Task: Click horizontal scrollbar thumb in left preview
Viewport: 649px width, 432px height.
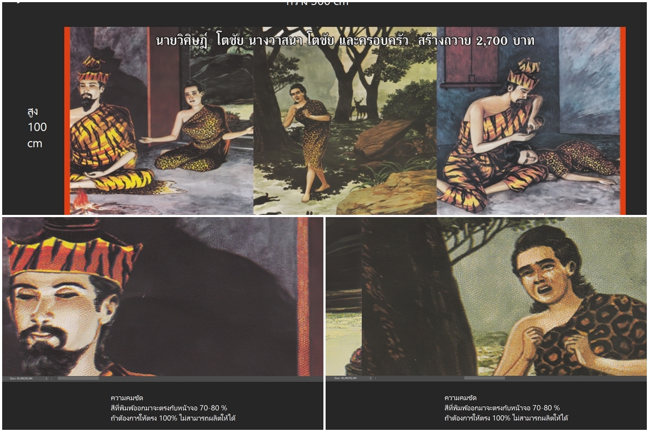Action: click(x=78, y=379)
